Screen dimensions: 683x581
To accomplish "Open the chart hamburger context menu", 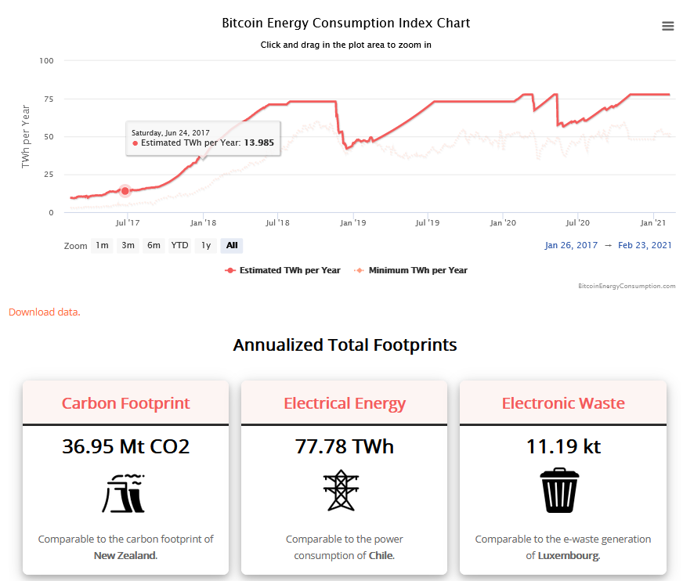I will click(x=667, y=26).
